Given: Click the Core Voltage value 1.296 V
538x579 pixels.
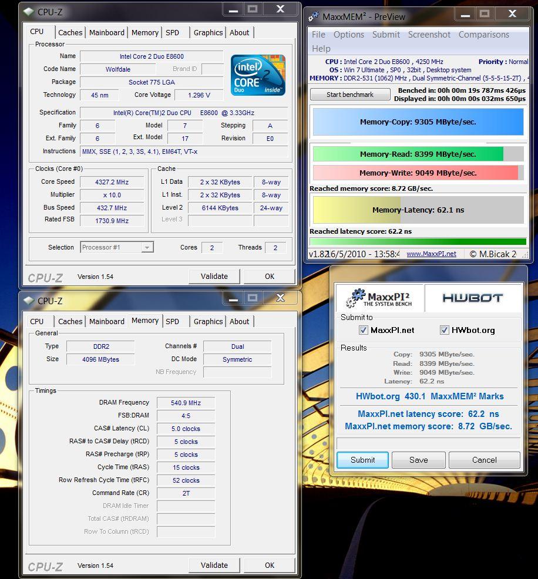Looking at the screenshot, I should click(199, 95).
